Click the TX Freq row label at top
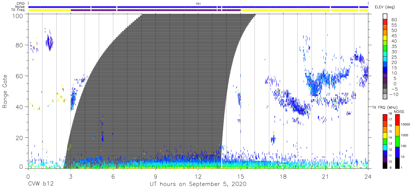This screenshot has width=414, height=191. [18, 10]
